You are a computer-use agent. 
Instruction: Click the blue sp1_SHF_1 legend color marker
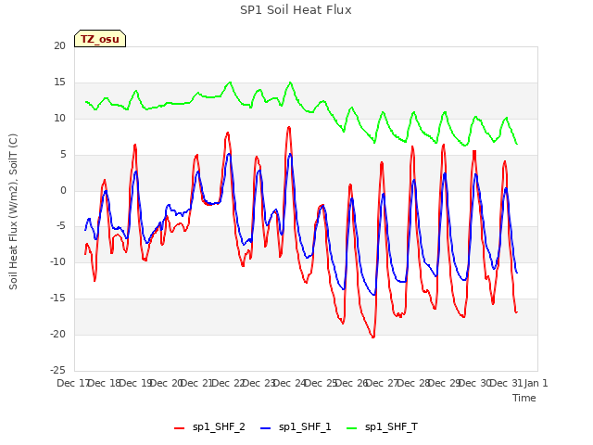266,428
